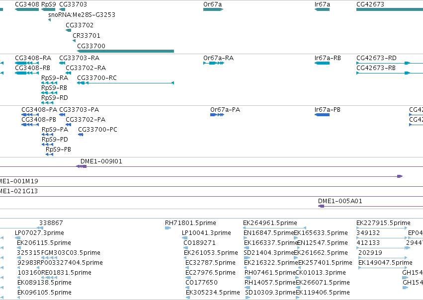Click the CG3408-PA protein label
This screenshot has height=300, width=423.
coord(39,110)
